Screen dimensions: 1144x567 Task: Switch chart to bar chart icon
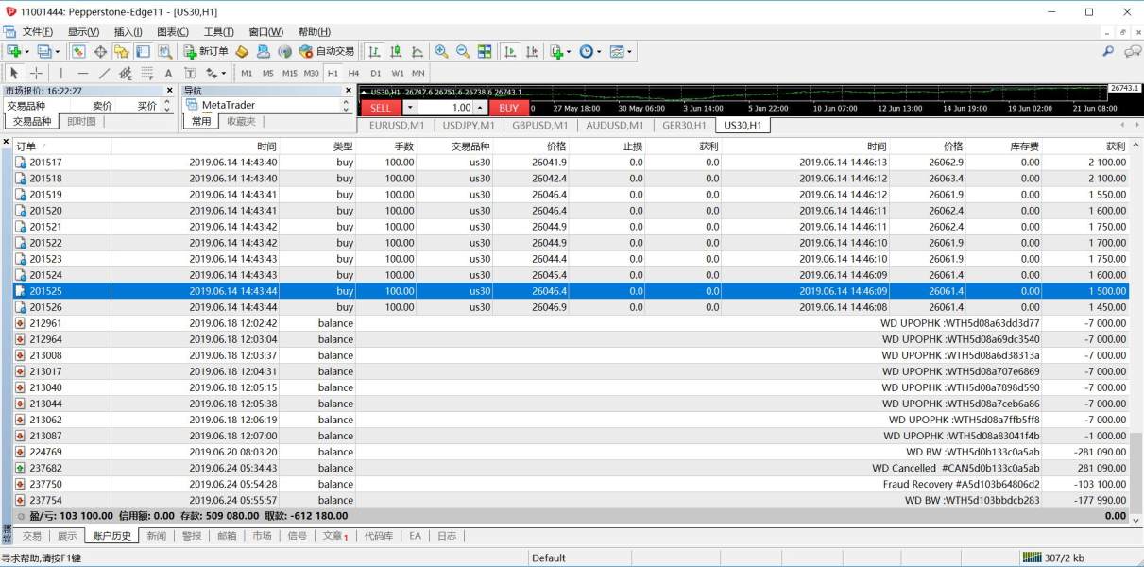(374, 51)
